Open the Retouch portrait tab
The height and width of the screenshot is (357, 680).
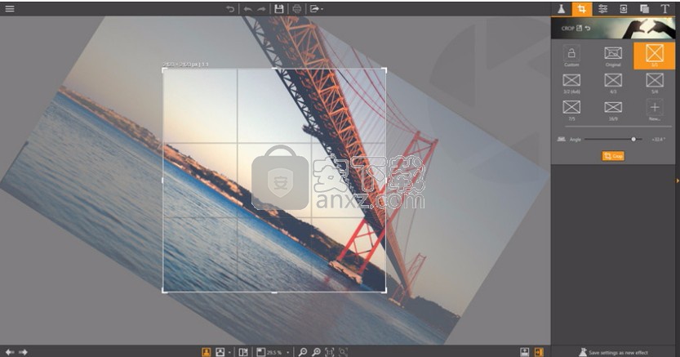pyautogui.click(x=623, y=9)
